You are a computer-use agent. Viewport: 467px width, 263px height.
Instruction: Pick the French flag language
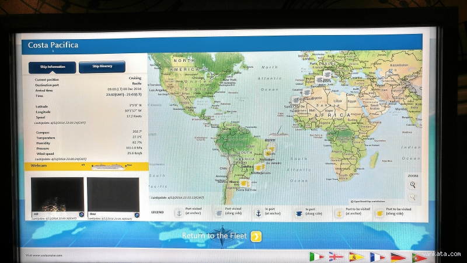tap(377, 257)
